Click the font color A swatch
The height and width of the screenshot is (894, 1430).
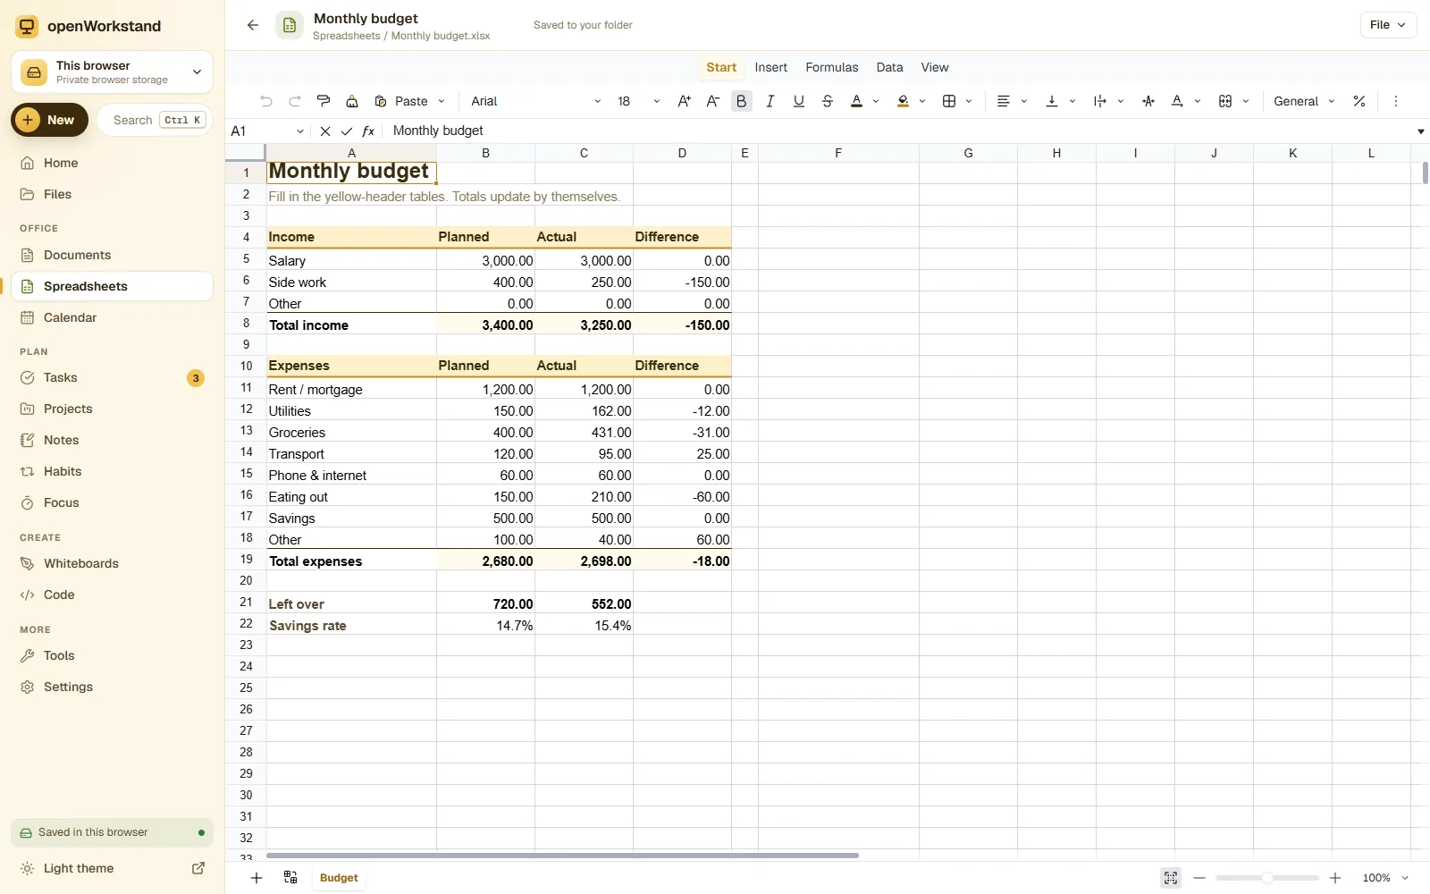pos(856,101)
